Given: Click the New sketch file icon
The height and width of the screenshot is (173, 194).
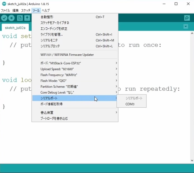Looking at the screenshot, I should (20, 18).
